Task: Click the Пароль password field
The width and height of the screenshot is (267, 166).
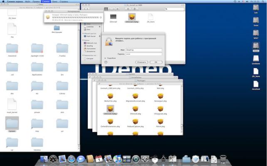Action: click(x=144, y=54)
